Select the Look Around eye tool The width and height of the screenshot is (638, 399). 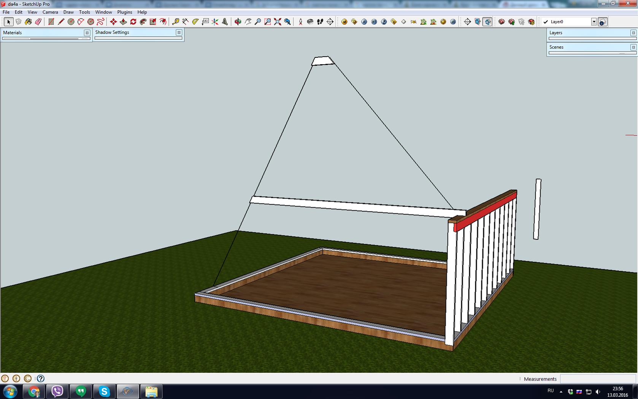[310, 22]
